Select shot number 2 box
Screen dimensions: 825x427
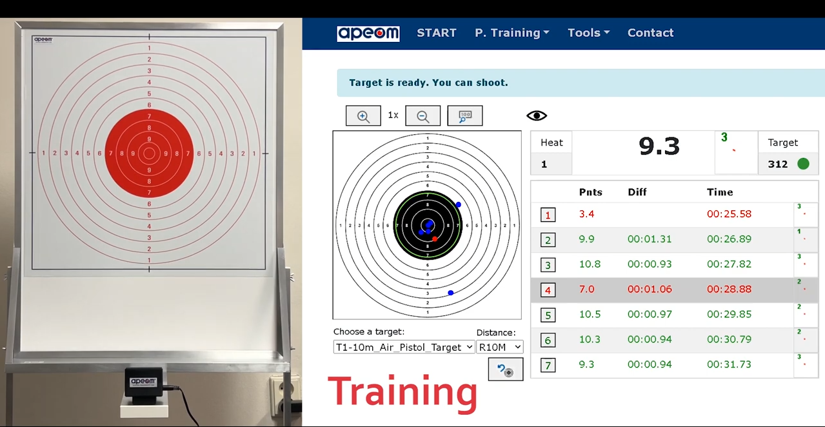coord(548,241)
